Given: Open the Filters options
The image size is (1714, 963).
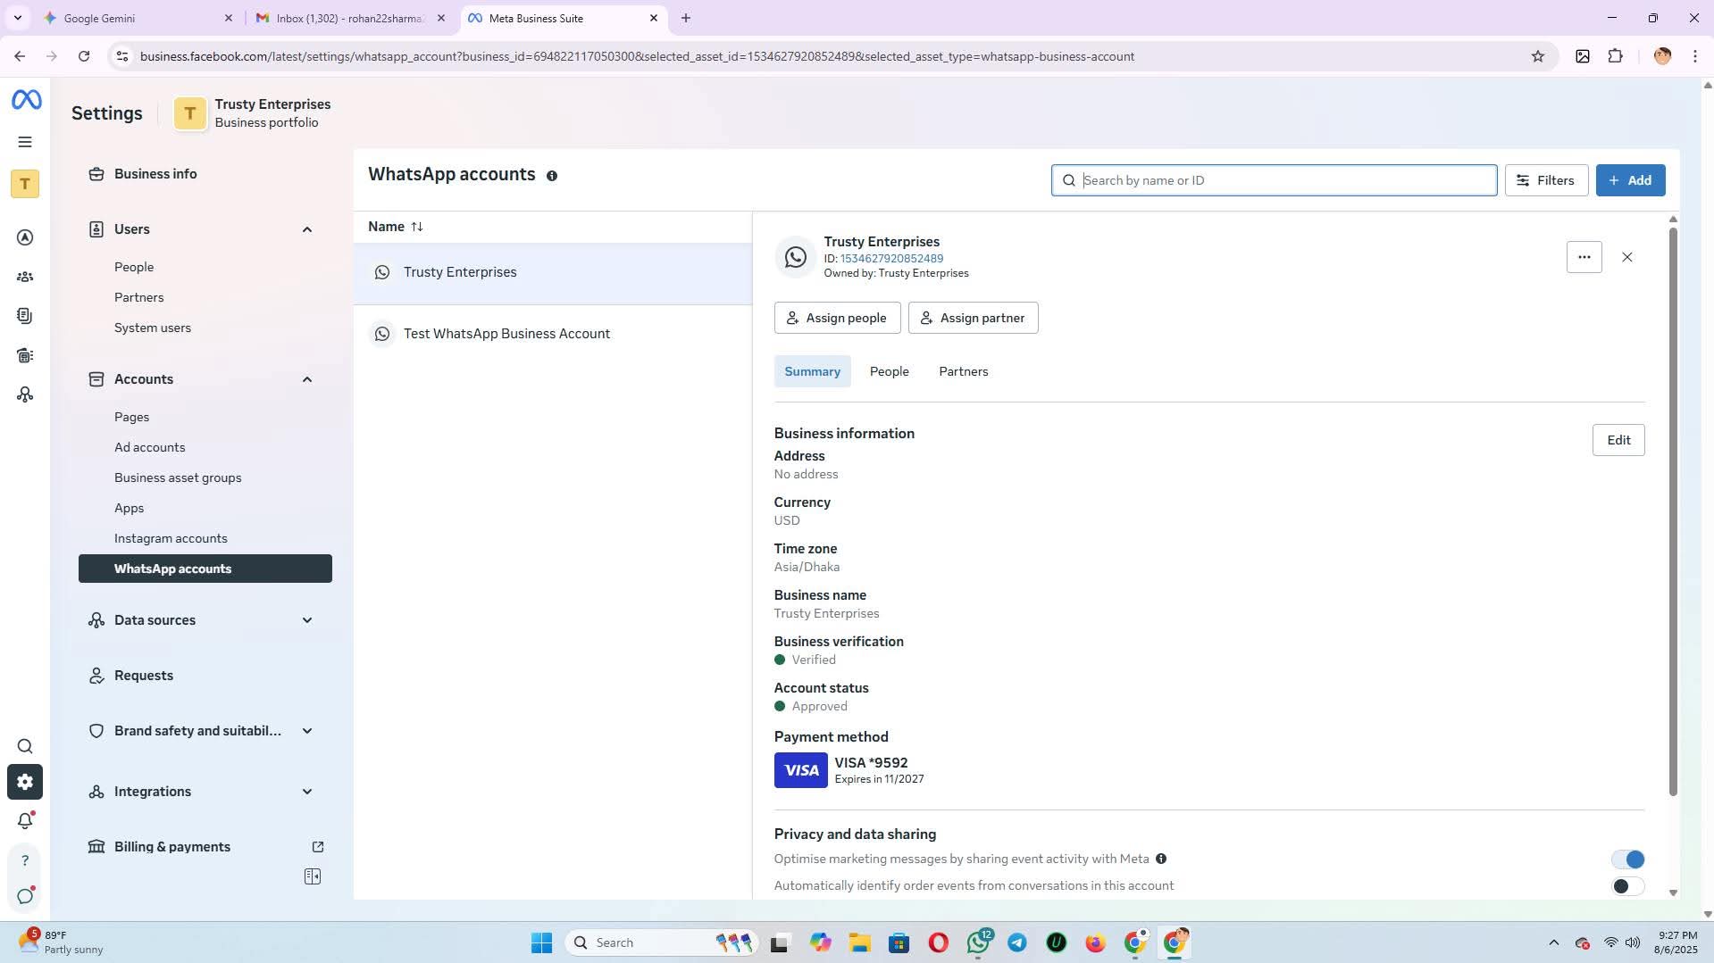Looking at the screenshot, I should [x=1546, y=180].
